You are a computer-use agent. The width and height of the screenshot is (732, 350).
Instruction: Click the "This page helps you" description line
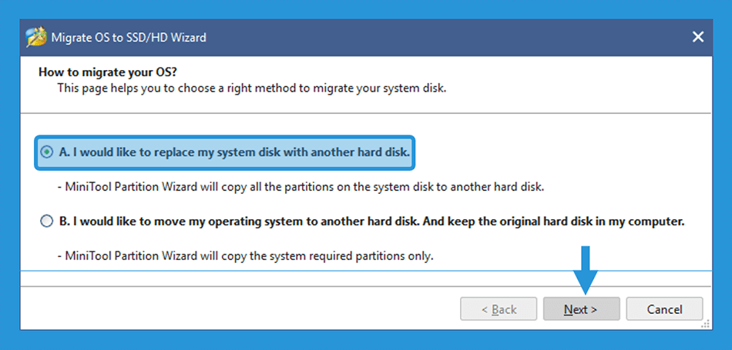coord(252,88)
